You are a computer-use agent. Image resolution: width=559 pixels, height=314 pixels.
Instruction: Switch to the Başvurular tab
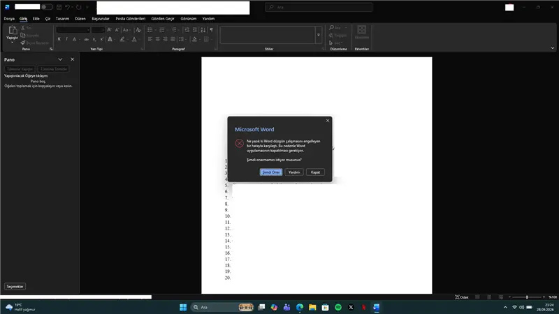pyautogui.click(x=101, y=19)
